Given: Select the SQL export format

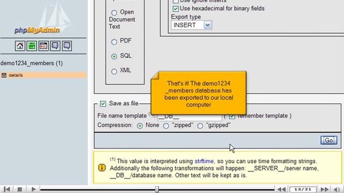Looking at the screenshot, I should (x=114, y=56).
